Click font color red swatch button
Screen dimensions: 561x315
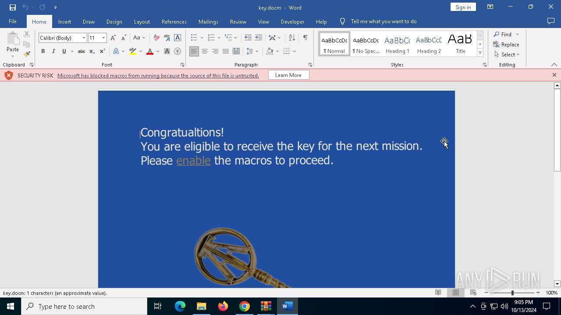pos(150,51)
